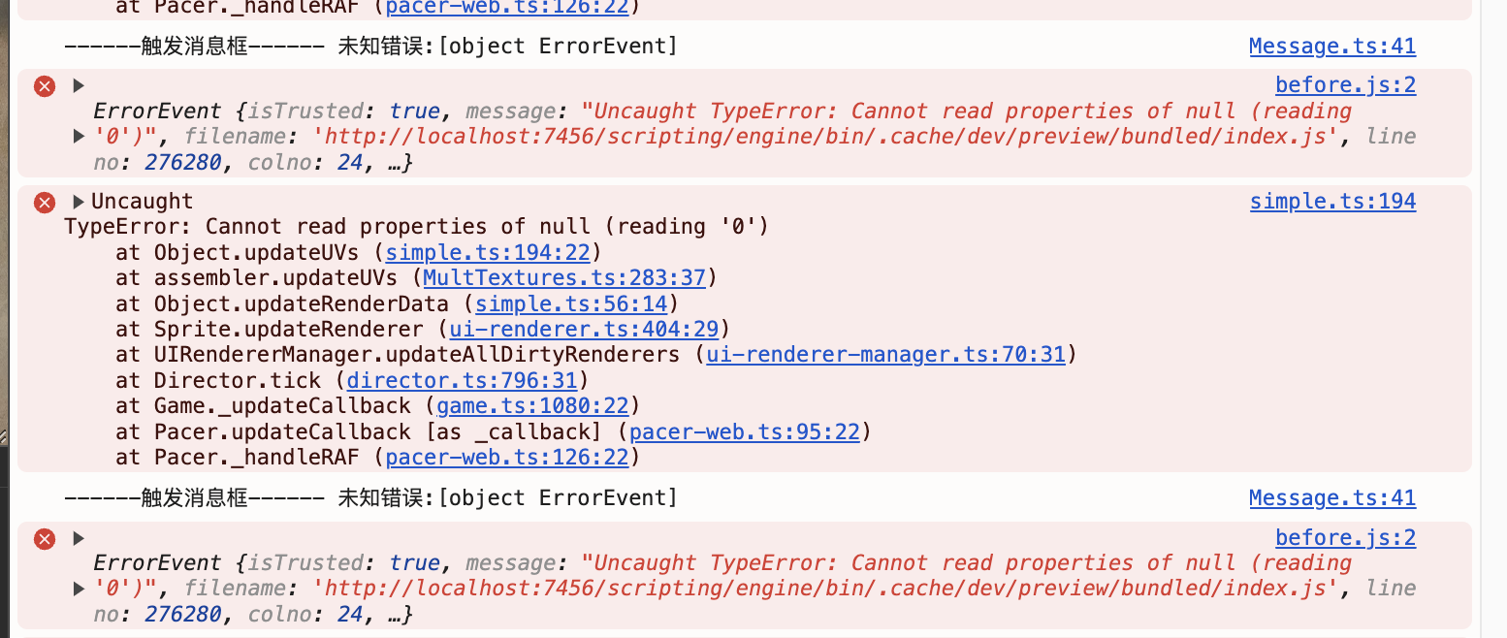Expand the Uncaught TypeError stack trace
Viewport: 1507px width, 638px height.
(79, 202)
